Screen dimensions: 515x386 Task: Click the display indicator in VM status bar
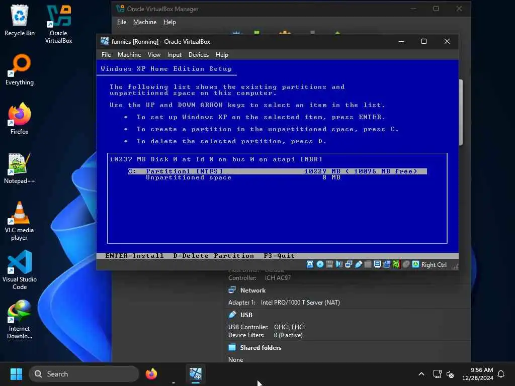[x=377, y=264]
